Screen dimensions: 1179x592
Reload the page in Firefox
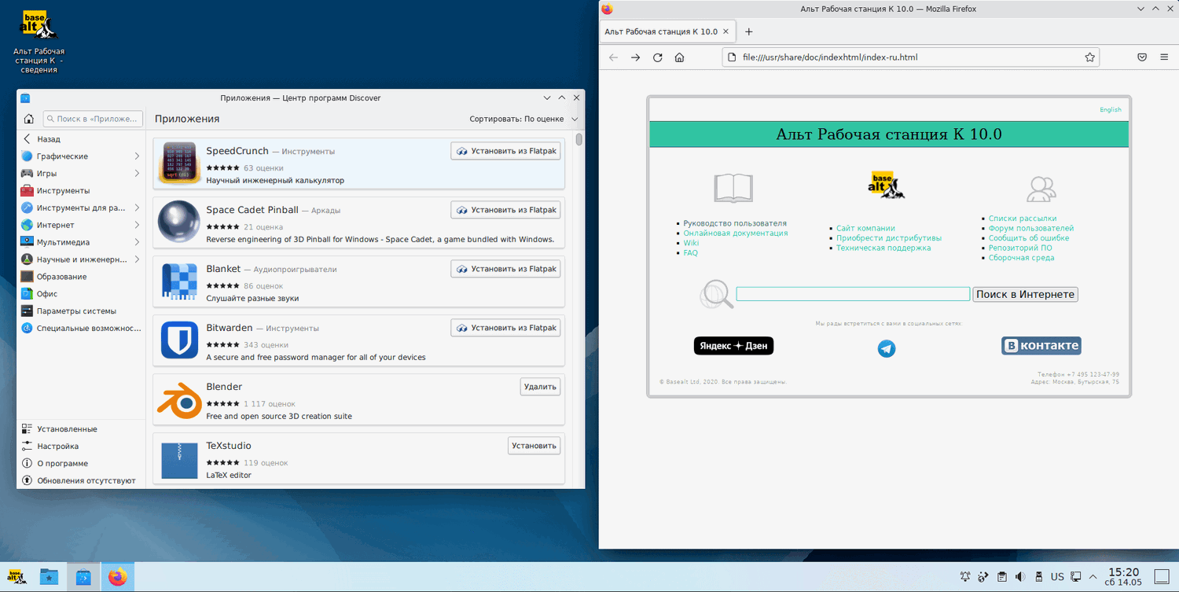tap(657, 57)
